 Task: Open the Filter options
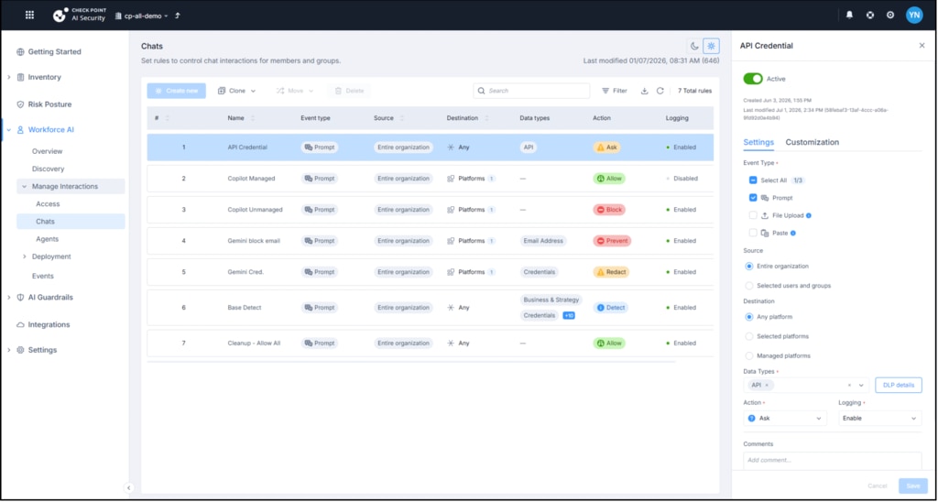pyautogui.click(x=615, y=91)
